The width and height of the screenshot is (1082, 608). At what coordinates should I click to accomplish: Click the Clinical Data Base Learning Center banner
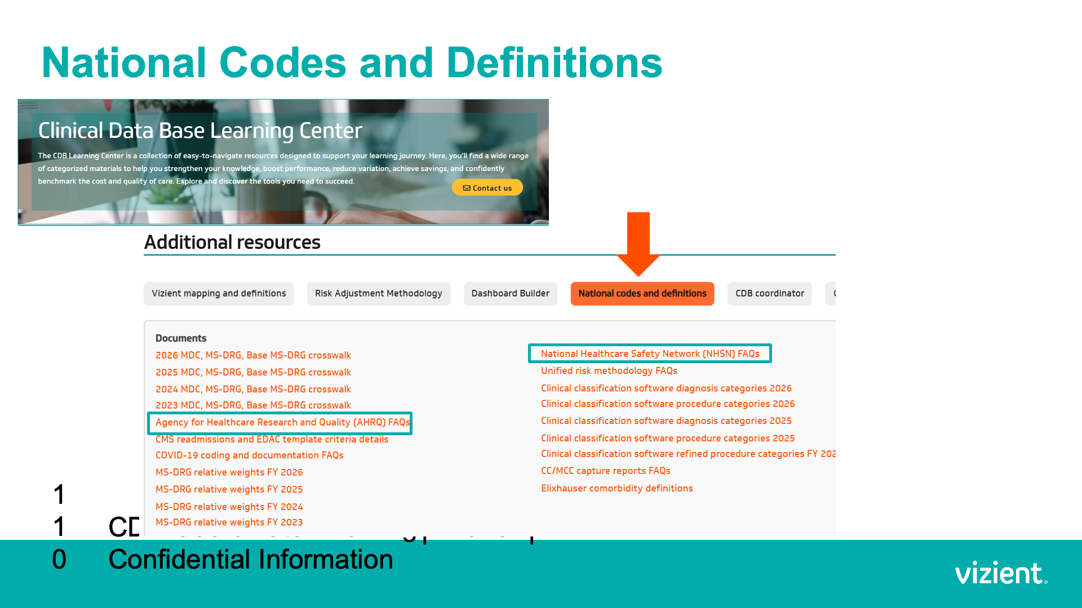(283, 162)
